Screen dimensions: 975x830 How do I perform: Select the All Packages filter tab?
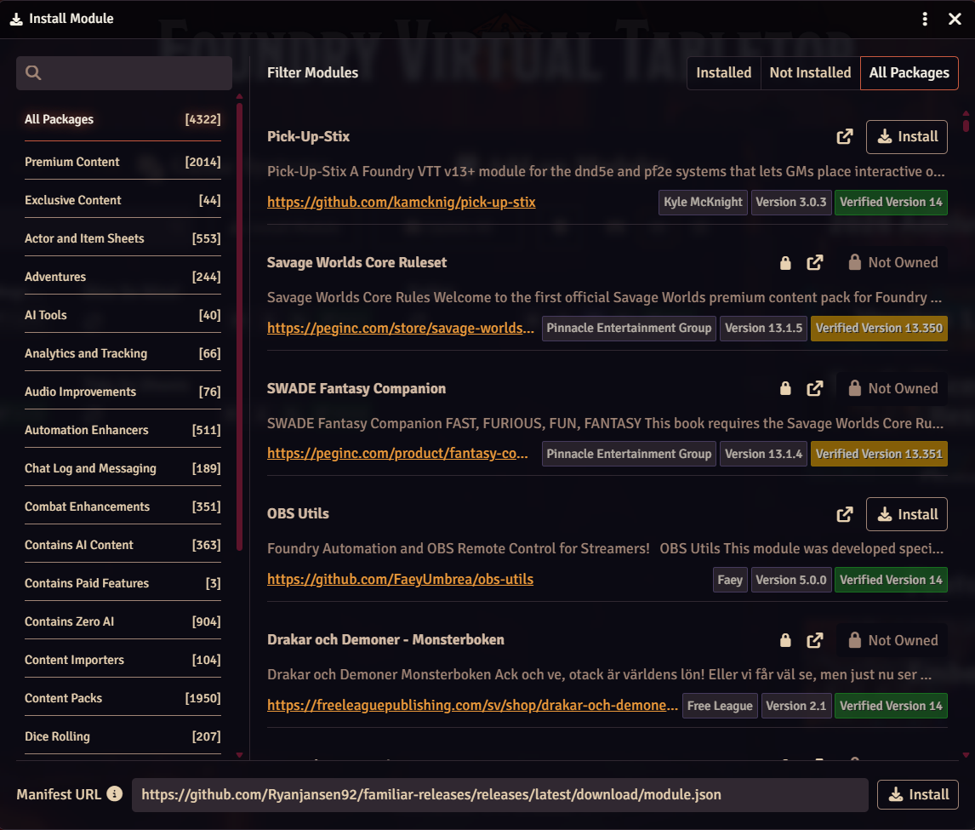[x=909, y=73]
